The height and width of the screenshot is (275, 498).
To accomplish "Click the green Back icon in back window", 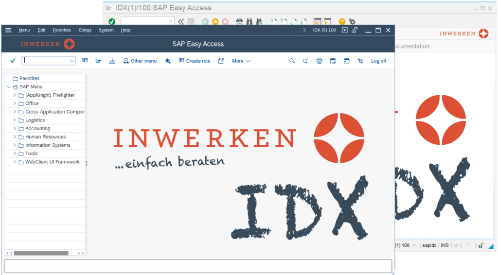I will click(205, 21).
